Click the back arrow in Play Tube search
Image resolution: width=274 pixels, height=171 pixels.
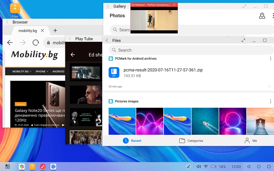73,55
